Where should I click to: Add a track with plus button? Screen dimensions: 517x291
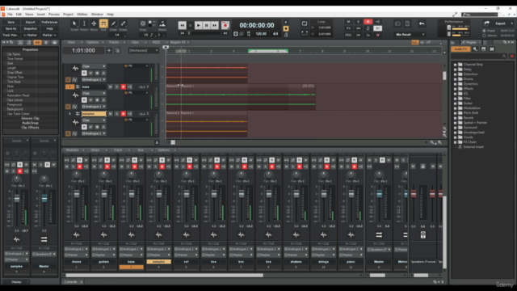pyautogui.click(x=109, y=50)
